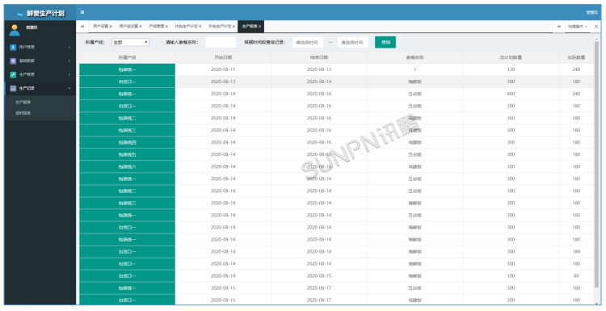Collapse the 生产记录 sidebar section chevron
The height and width of the screenshot is (311, 606).
click(x=69, y=89)
